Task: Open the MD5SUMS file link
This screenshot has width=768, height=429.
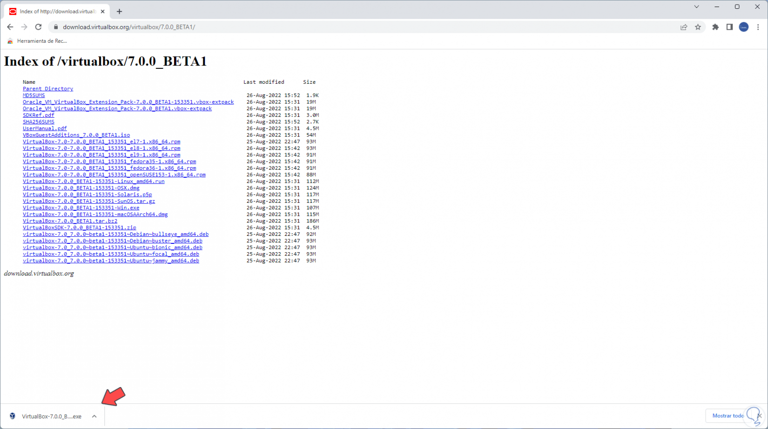Action: click(34, 95)
